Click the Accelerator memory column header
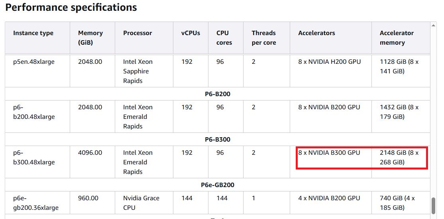 pyautogui.click(x=397, y=38)
